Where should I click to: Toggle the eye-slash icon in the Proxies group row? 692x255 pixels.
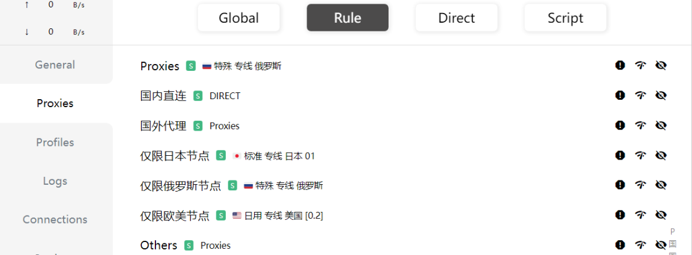(661, 66)
